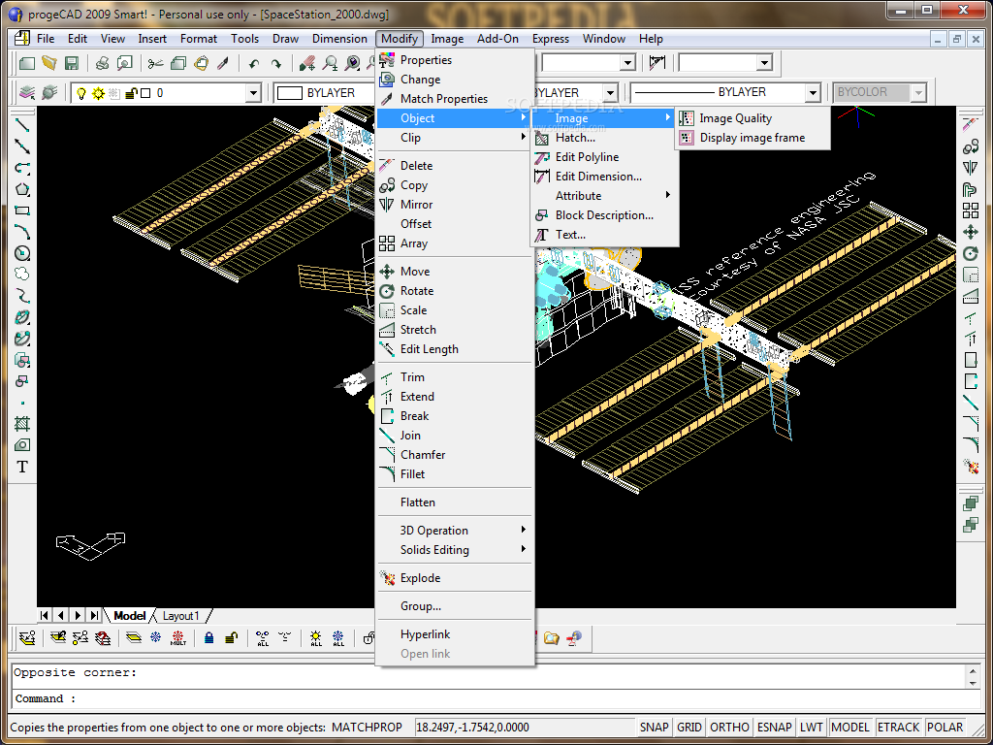Toggle POLAR tracking in status bar
Image resolution: width=993 pixels, height=745 pixels.
[945, 728]
